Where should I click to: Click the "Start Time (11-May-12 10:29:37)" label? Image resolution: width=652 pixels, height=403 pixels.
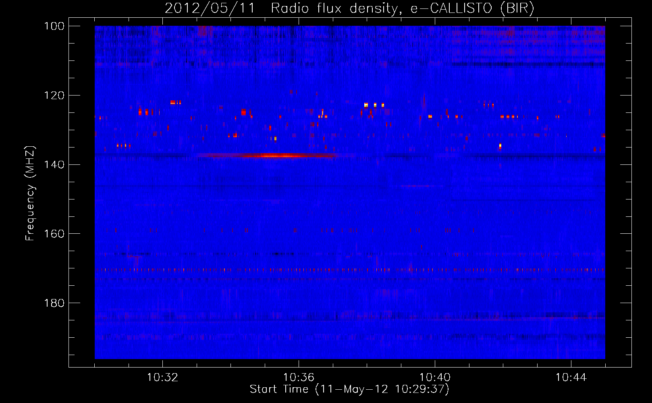[349, 389]
